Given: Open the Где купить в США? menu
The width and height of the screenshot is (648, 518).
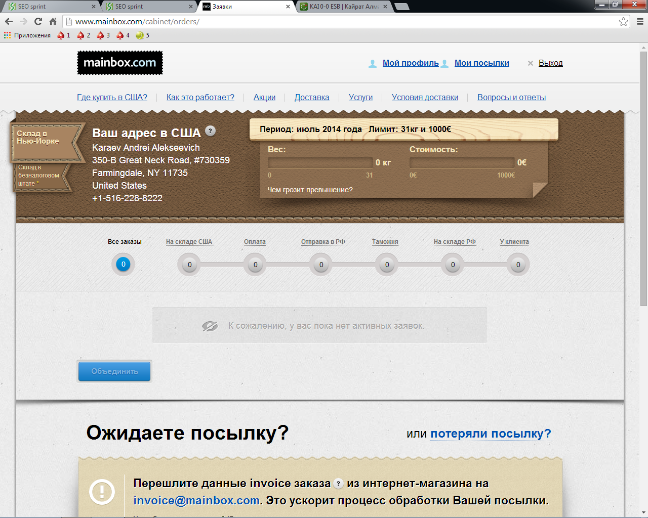Looking at the screenshot, I should coord(112,98).
